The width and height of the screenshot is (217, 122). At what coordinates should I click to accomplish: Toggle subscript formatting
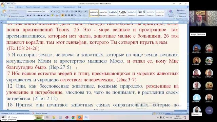pyautogui.click(x=42, y=15)
